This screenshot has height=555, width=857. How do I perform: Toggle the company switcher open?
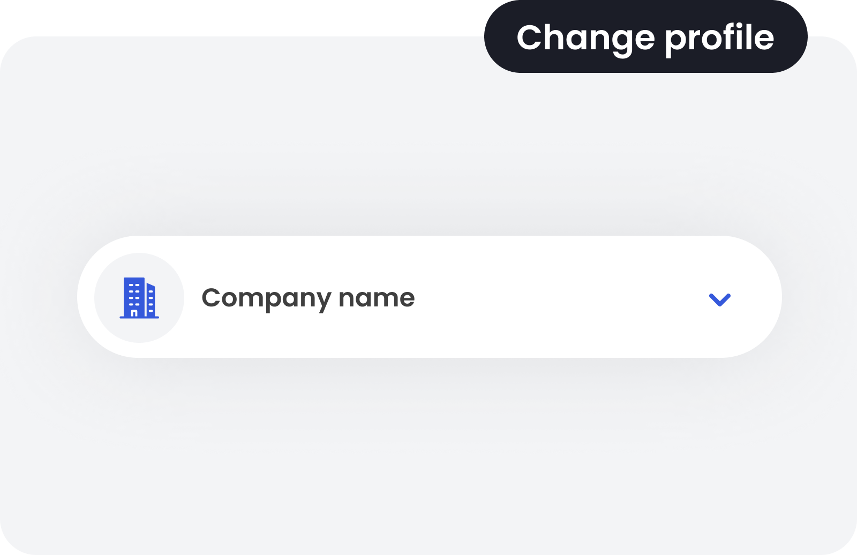click(x=719, y=299)
